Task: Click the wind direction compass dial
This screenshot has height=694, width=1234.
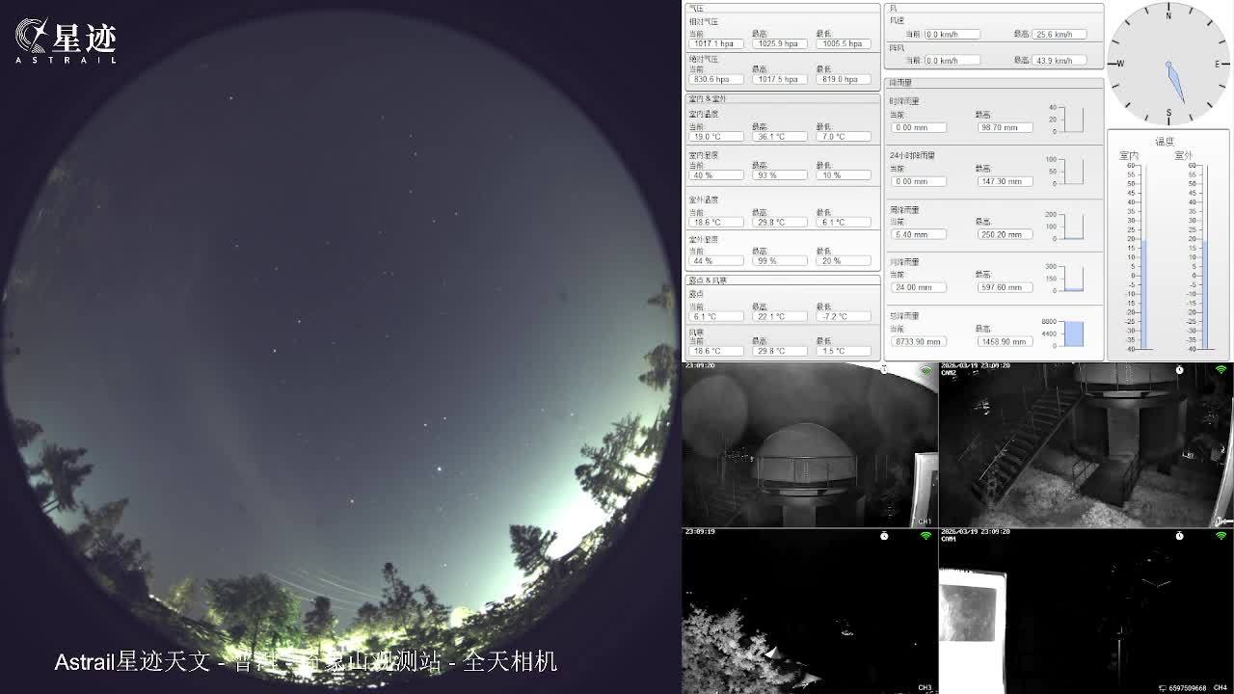Action: pyautogui.click(x=1168, y=64)
